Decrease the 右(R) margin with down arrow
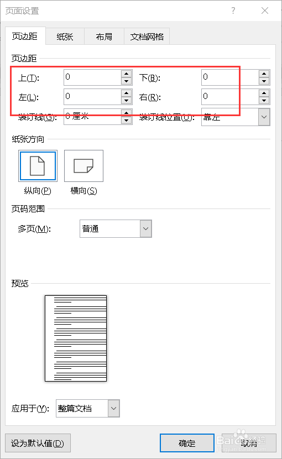The height and width of the screenshot is (459, 282). click(264, 101)
